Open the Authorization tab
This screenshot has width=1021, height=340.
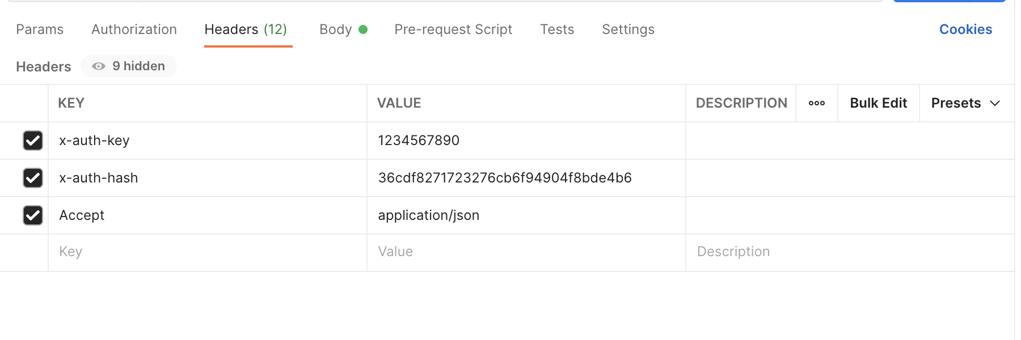click(134, 29)
